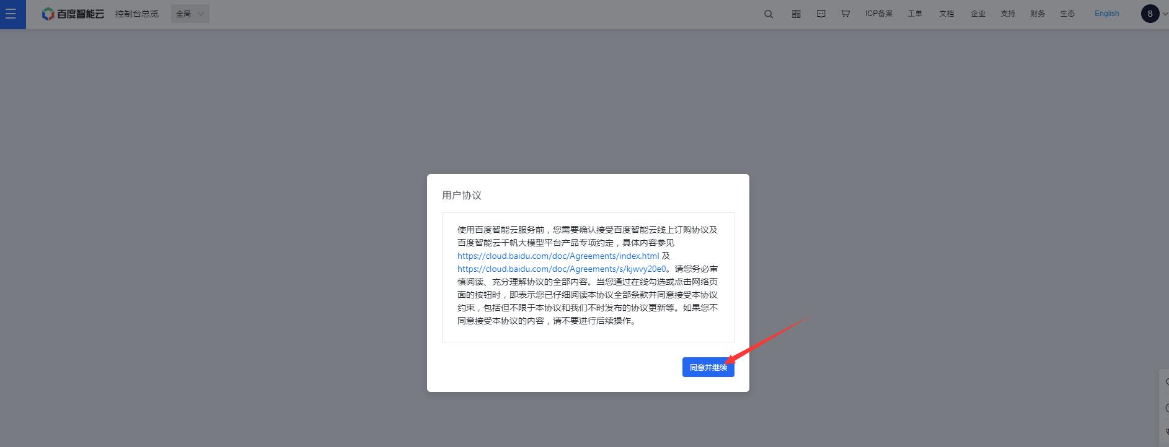Click the Baidu AI Cloud logo
This screenshot has height=447, width=1169.
coord(73,14)
